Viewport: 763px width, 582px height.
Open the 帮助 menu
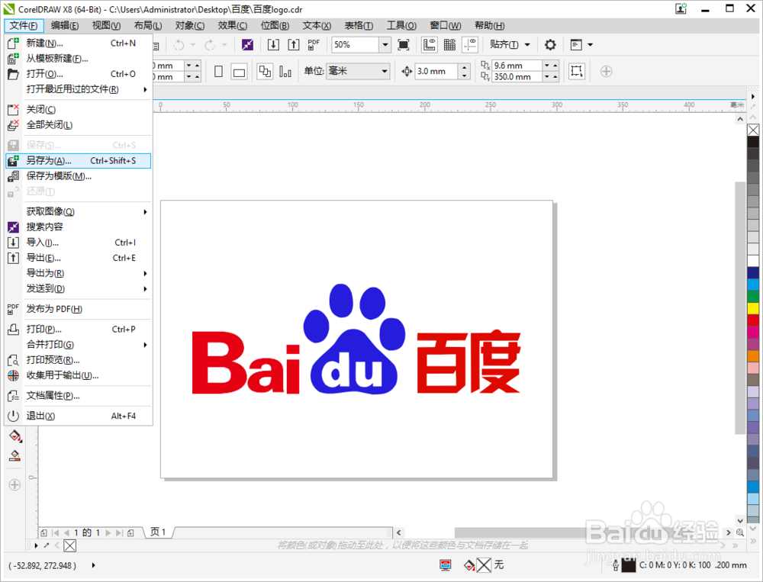click(x=488, y=25)
